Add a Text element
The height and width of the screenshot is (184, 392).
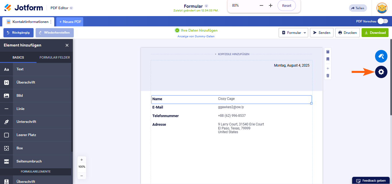point(36,69)
